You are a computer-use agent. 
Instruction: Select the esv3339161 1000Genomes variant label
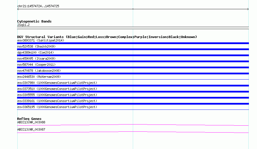57,101
